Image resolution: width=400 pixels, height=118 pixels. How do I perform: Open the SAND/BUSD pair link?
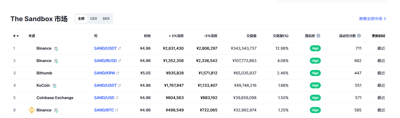point(105,61)
